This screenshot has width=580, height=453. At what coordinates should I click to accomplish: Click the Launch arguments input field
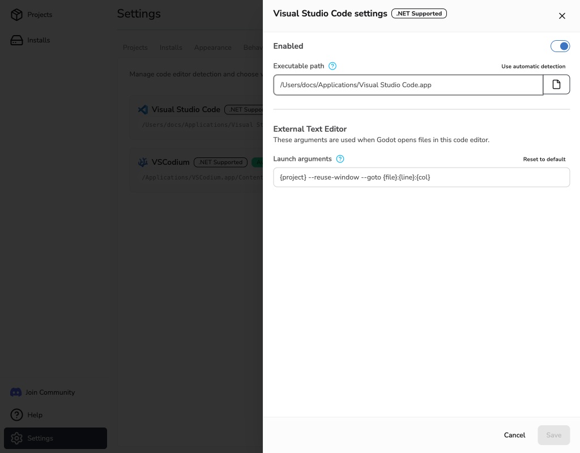[421, 177]
